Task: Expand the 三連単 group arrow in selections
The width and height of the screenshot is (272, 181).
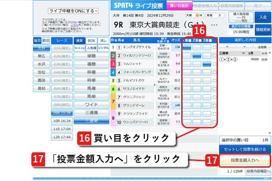Action: point(243,54)
